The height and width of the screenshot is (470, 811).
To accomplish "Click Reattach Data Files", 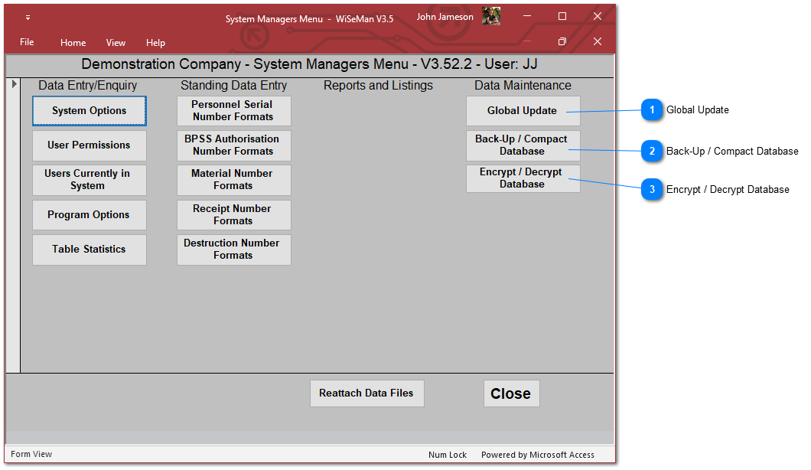I will click(366, 393).
